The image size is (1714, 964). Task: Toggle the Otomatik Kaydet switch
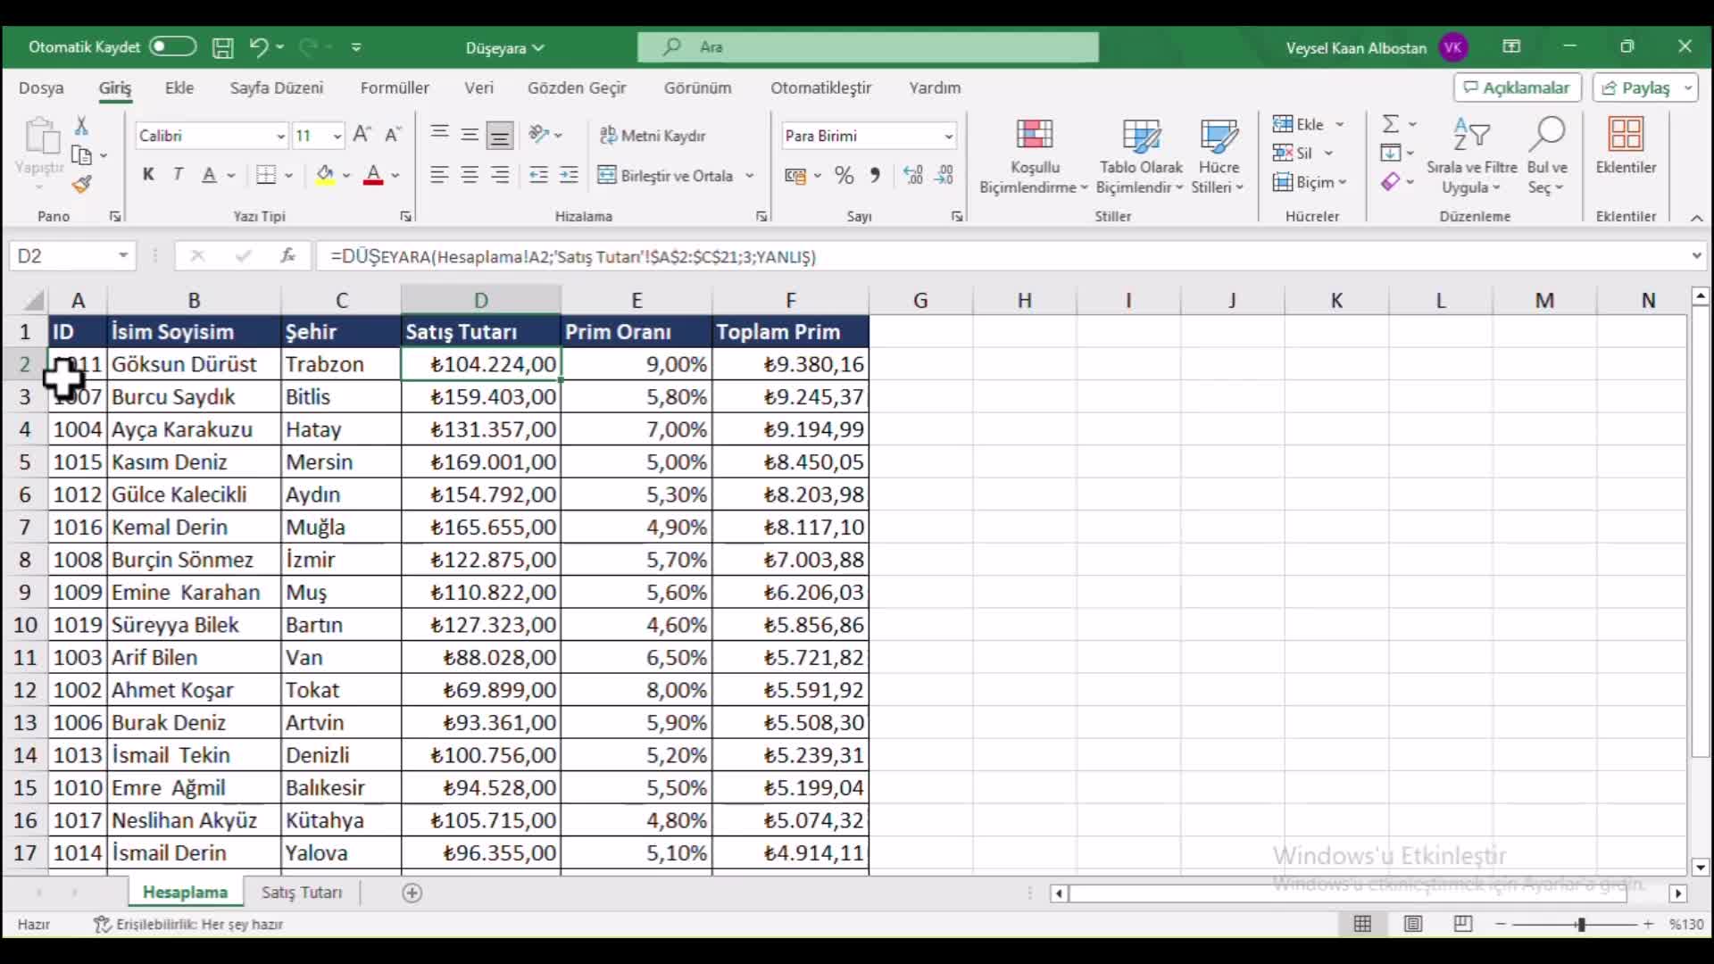coord(172,46)
